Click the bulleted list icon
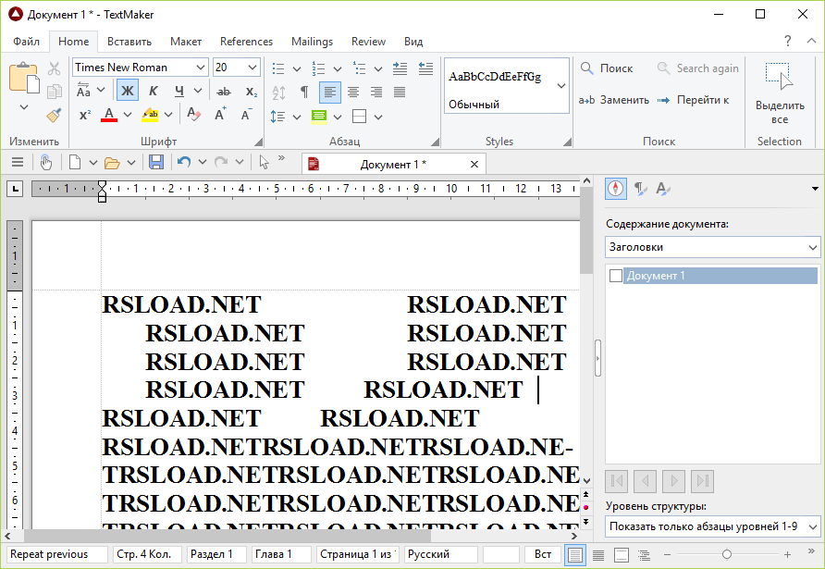The width and height of the screenshot is (825, 569). point(278,68)
